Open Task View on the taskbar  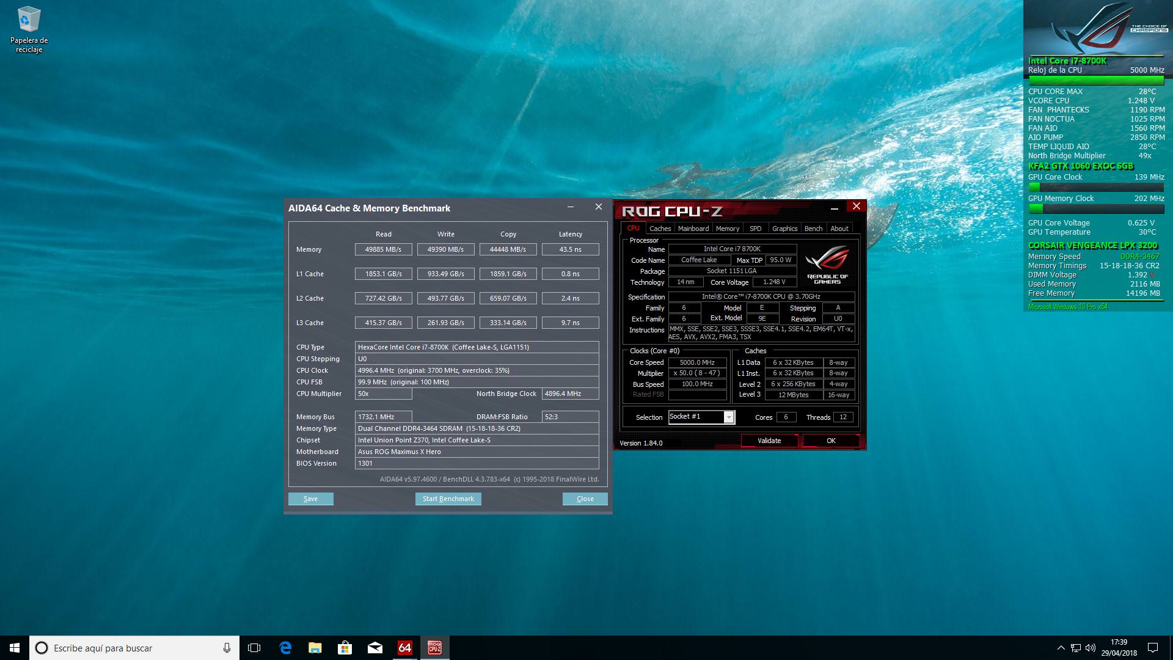(254, 648)
